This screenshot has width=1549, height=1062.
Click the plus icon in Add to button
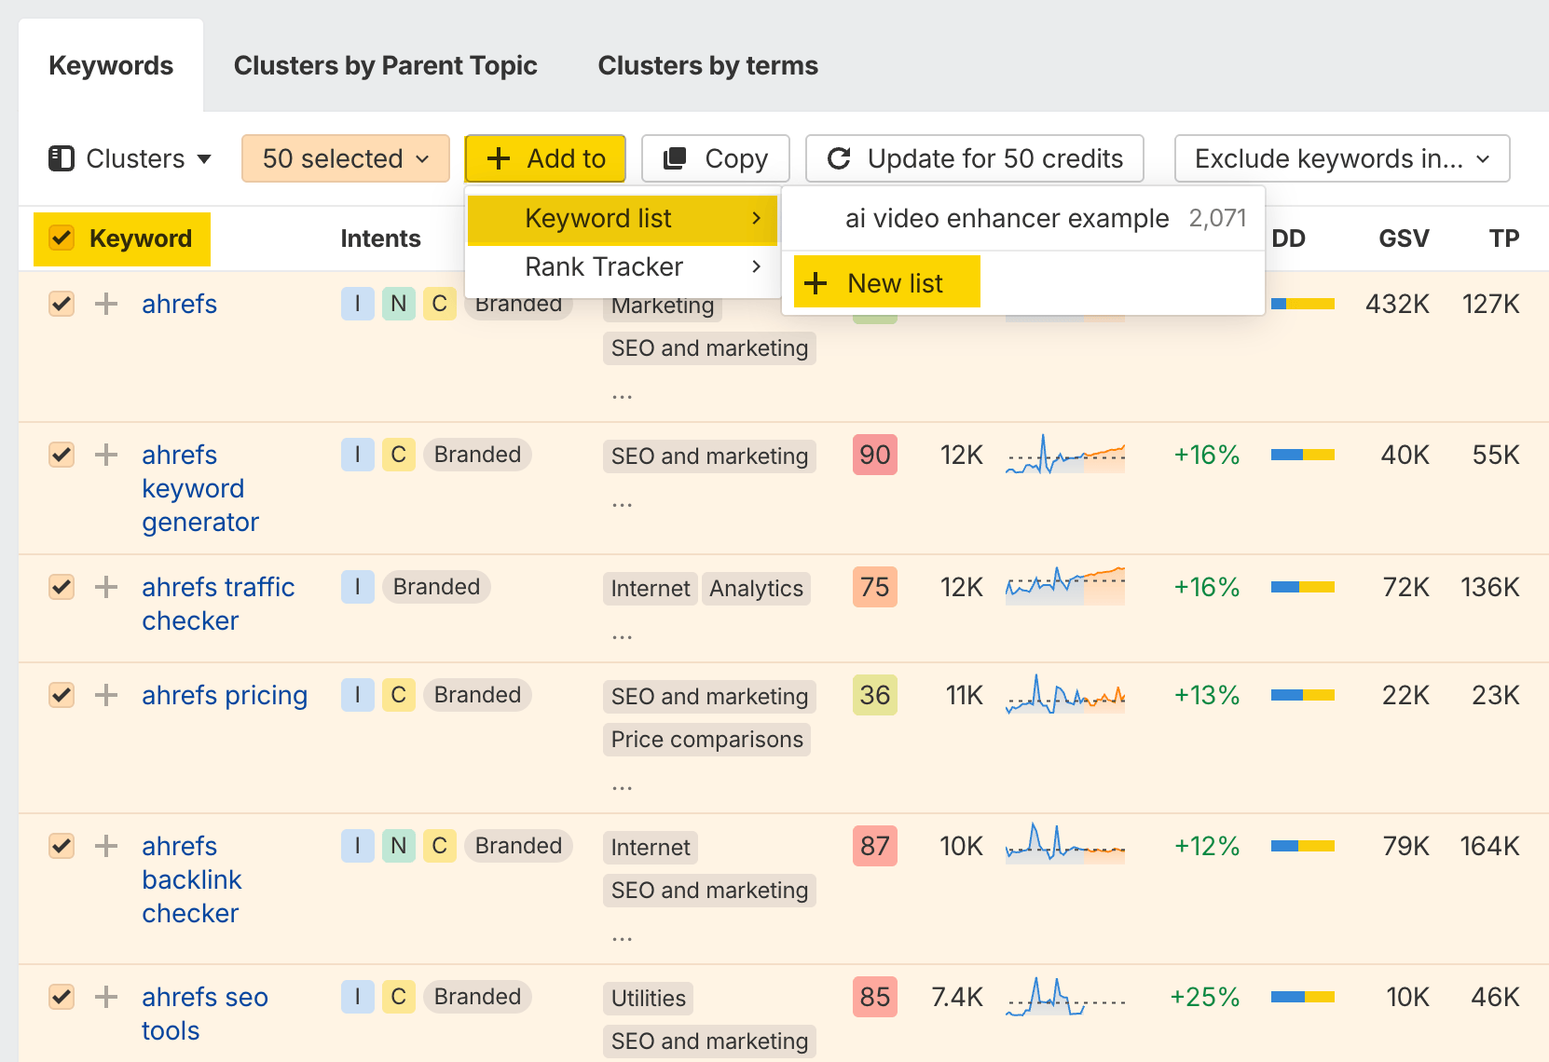[499, 158]
